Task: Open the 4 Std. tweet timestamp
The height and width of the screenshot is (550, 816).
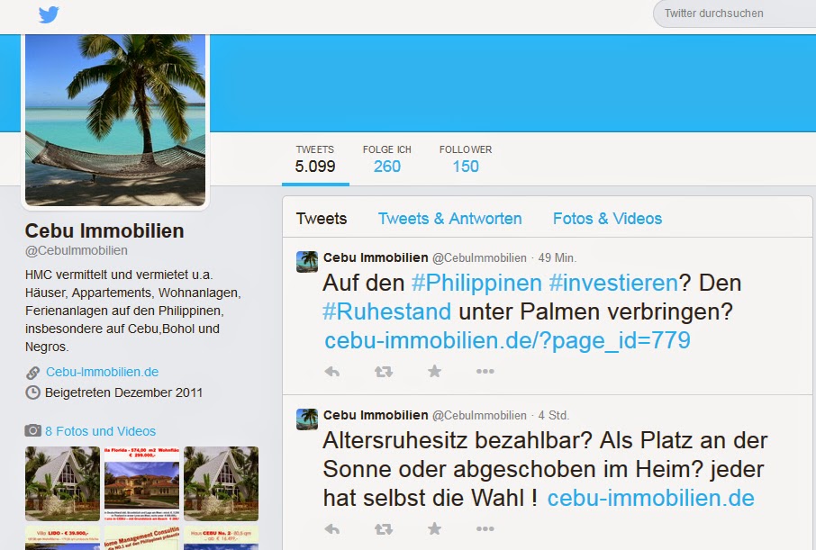Action: (x=553, y=415)
